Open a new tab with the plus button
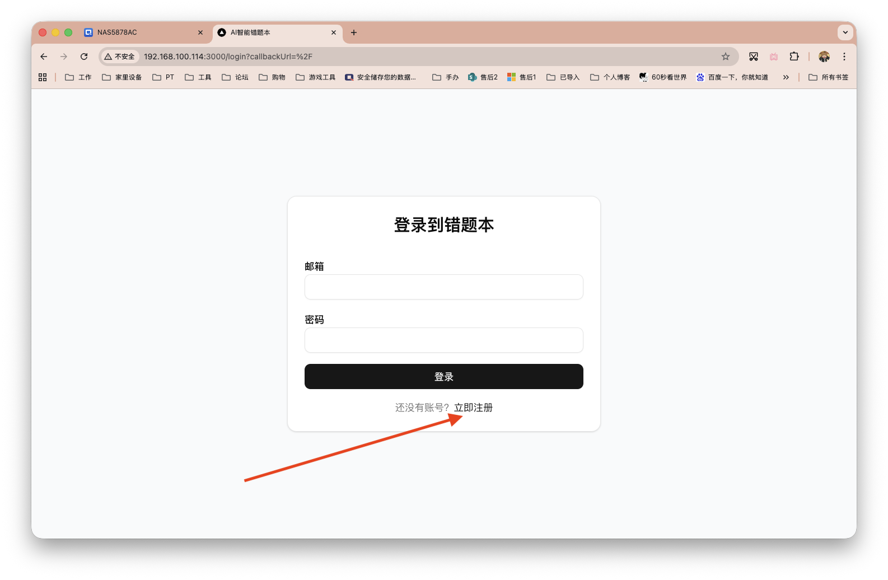This screenshot has width=888, height=580. pos(354,32)
